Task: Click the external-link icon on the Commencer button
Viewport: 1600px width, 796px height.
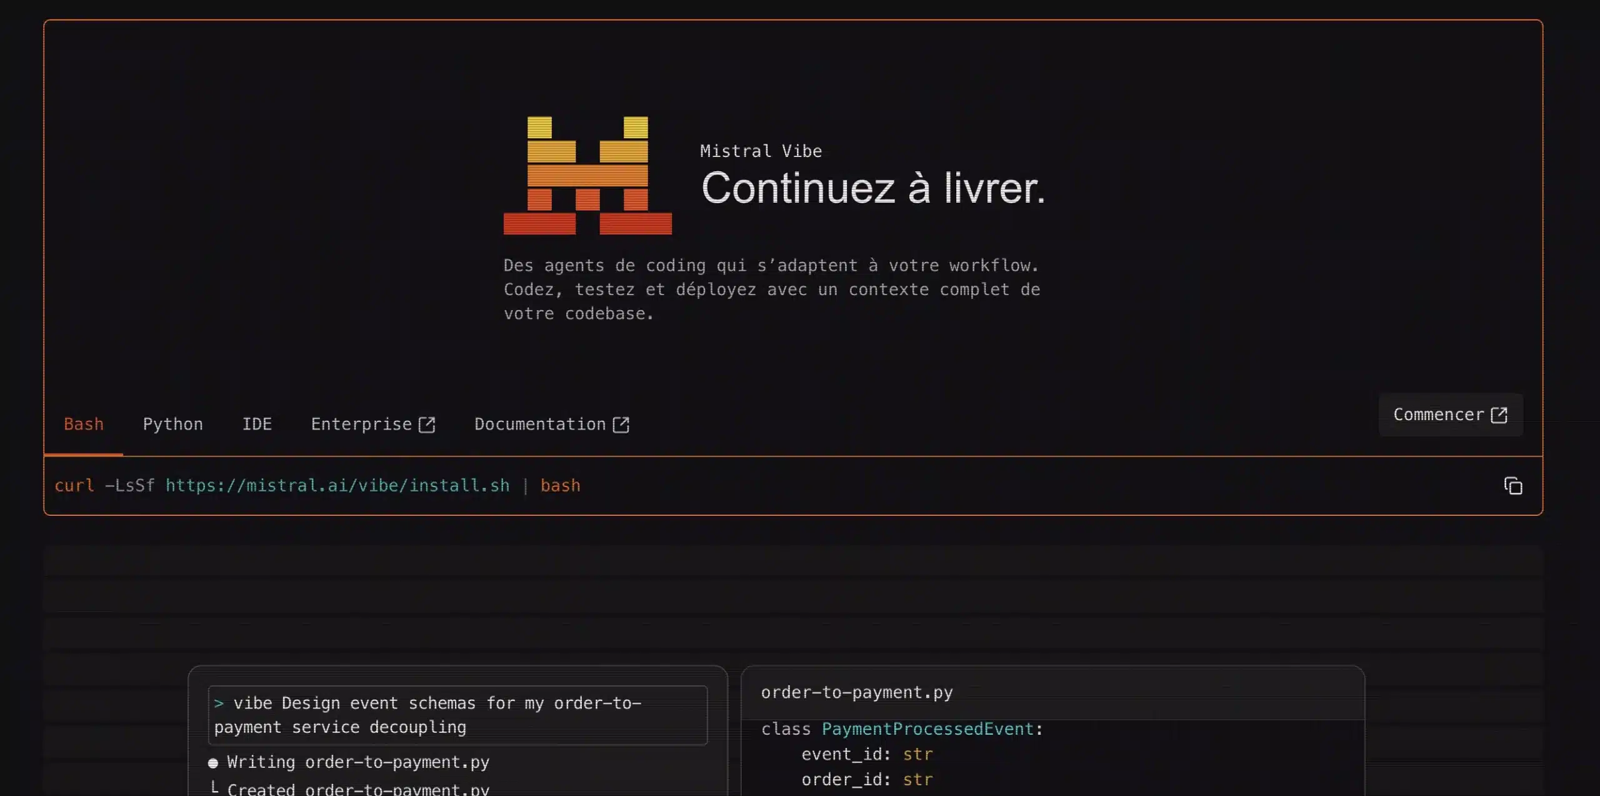Action: click(x=1500, y=414)
